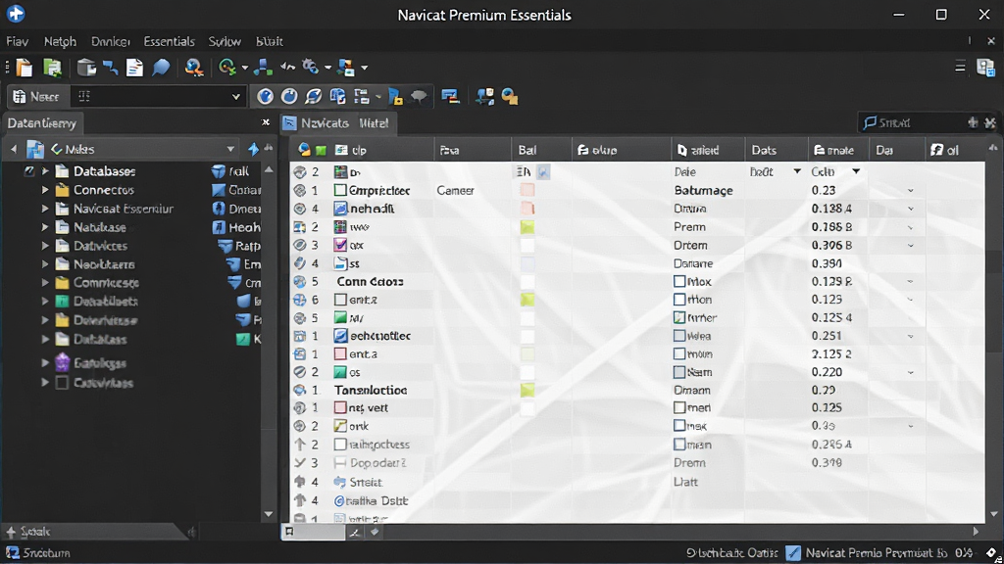The width and height of the screenshot is (1004, 564).
Task: Click the pink swatch in Gmpricloec row
Action: 527,190
